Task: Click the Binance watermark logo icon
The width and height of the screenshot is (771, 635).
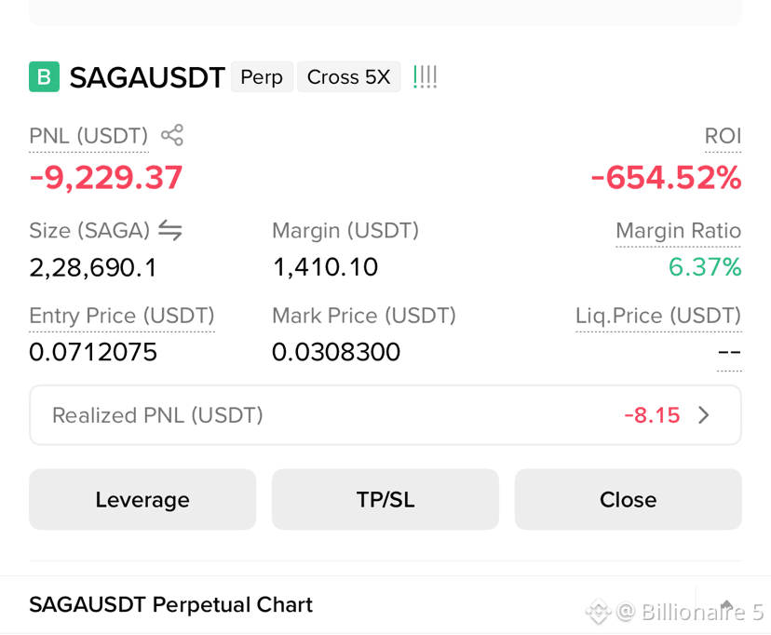Action: (599, 612)
